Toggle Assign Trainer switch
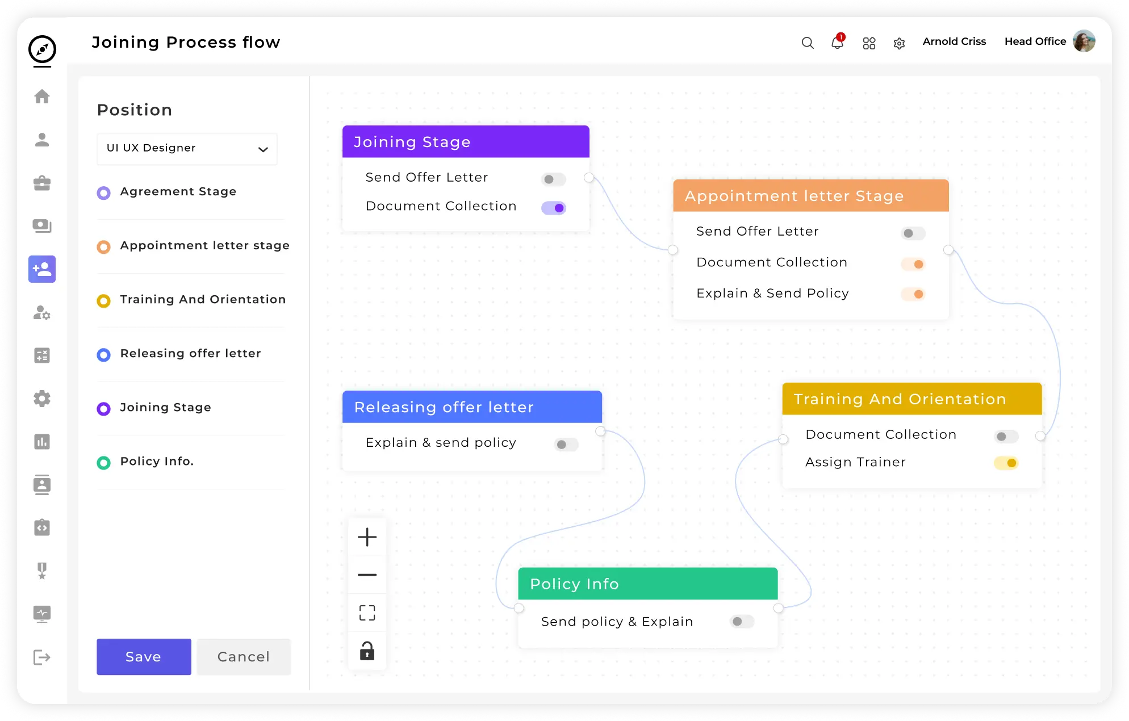This screenshot has height=721, width=1129. coord(1006,463)
